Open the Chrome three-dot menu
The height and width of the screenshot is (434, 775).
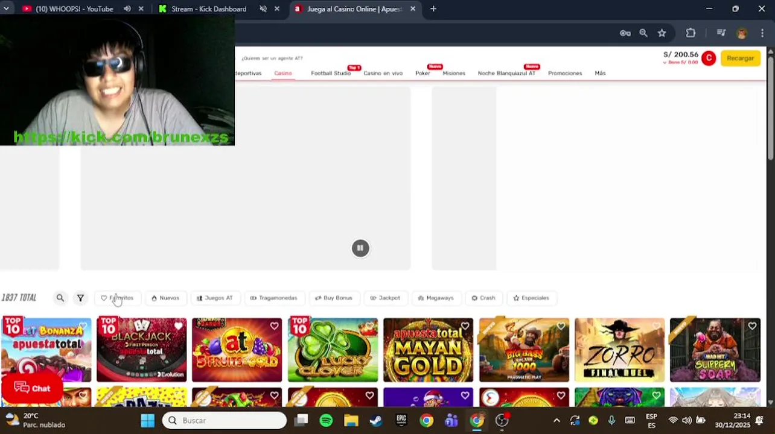click(762, 33)
